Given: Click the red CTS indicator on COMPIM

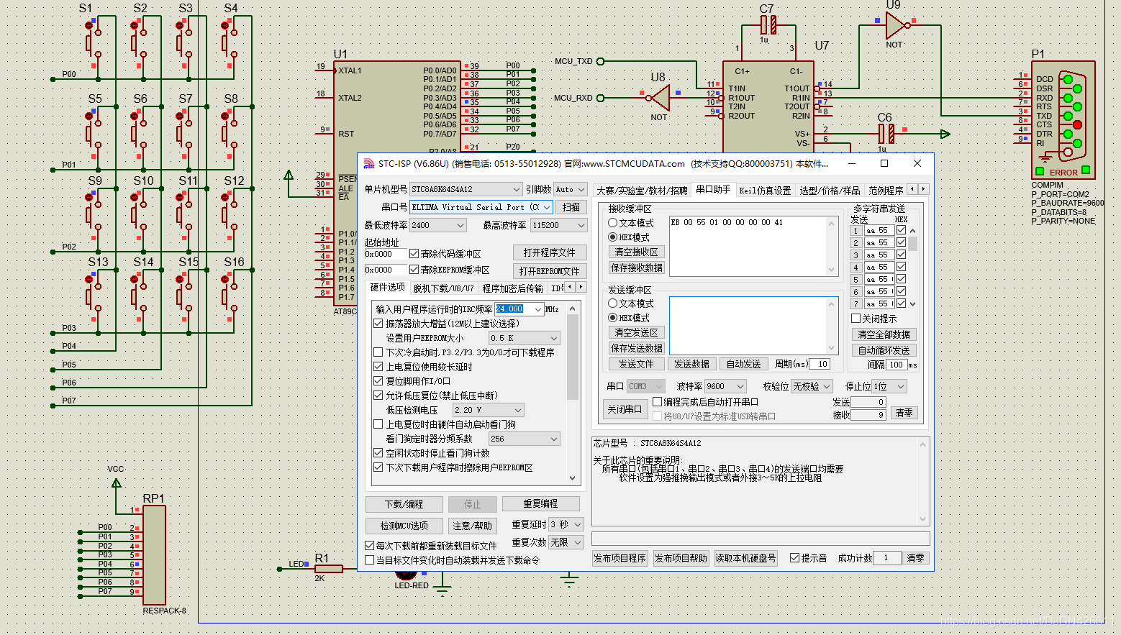Looking at the screenshot, I should (1077, 125).
